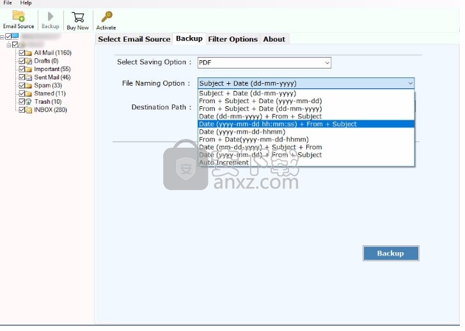Choose 'Date (yyyy-mm-dd-hhmm)' option
Viewport: 465px width, 331px height.
[x=306, y=132]
